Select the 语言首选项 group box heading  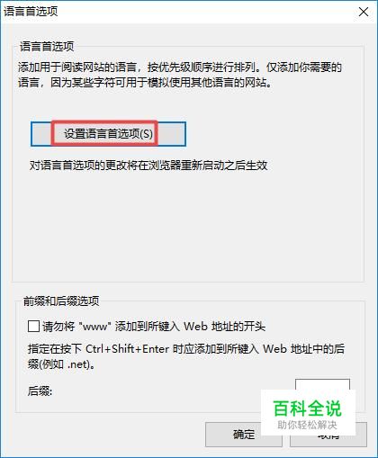tap(47, 47)
